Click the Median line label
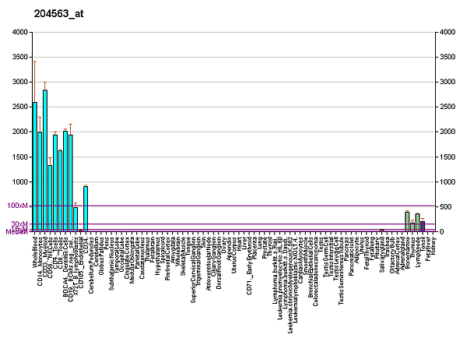This screenshot has height=338, width=467. [x=16, y=231]
